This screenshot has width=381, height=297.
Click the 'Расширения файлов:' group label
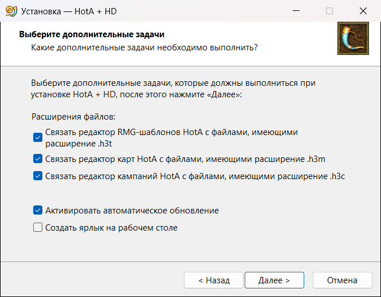pos(73,117)
